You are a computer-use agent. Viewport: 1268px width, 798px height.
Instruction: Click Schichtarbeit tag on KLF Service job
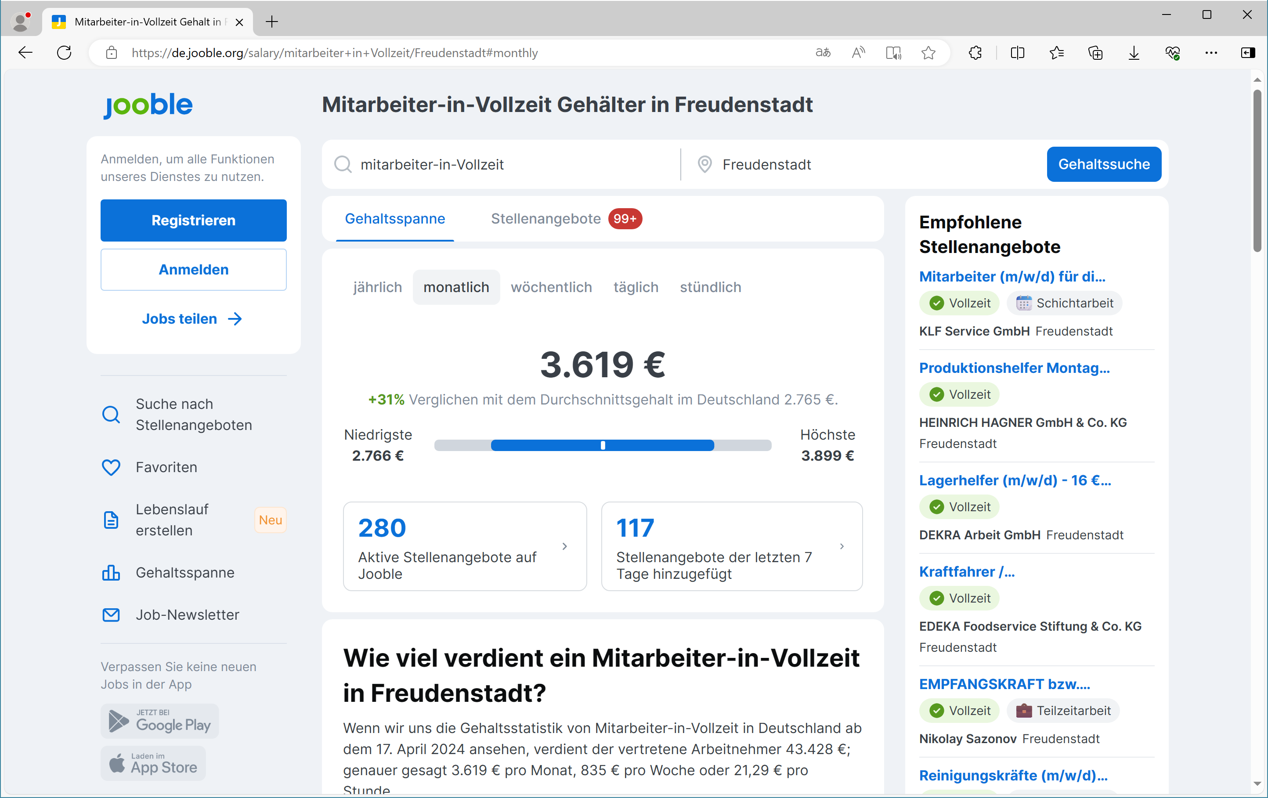pyautogui.click(x=1064, y=303)
